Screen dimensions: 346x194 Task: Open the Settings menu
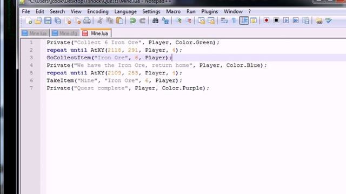[151, 11]
